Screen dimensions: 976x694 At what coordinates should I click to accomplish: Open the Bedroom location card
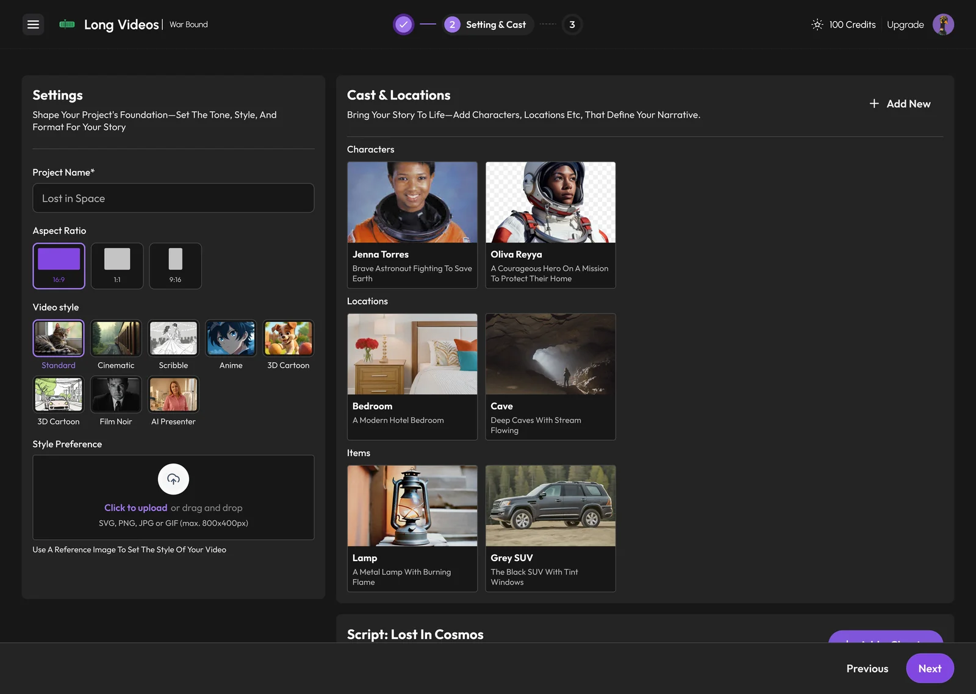point(412,377)
